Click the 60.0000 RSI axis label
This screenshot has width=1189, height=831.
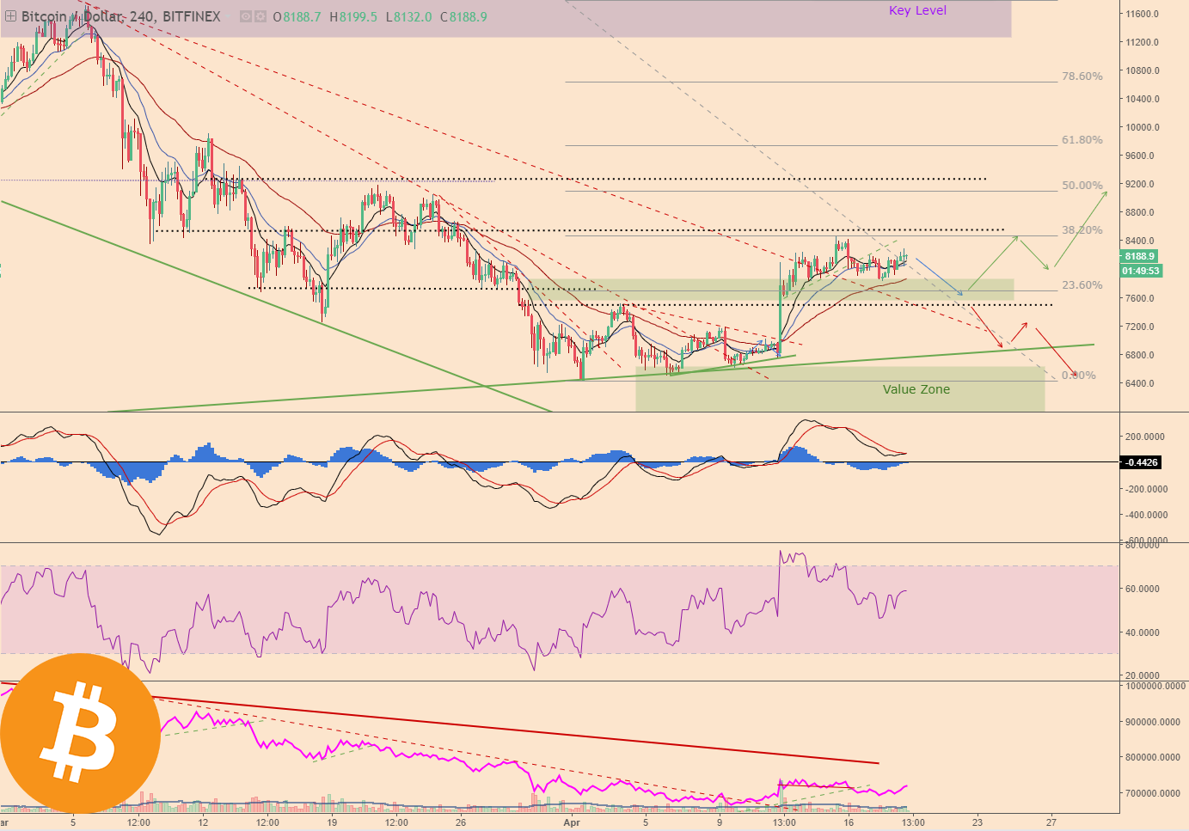click(1142, 590)
